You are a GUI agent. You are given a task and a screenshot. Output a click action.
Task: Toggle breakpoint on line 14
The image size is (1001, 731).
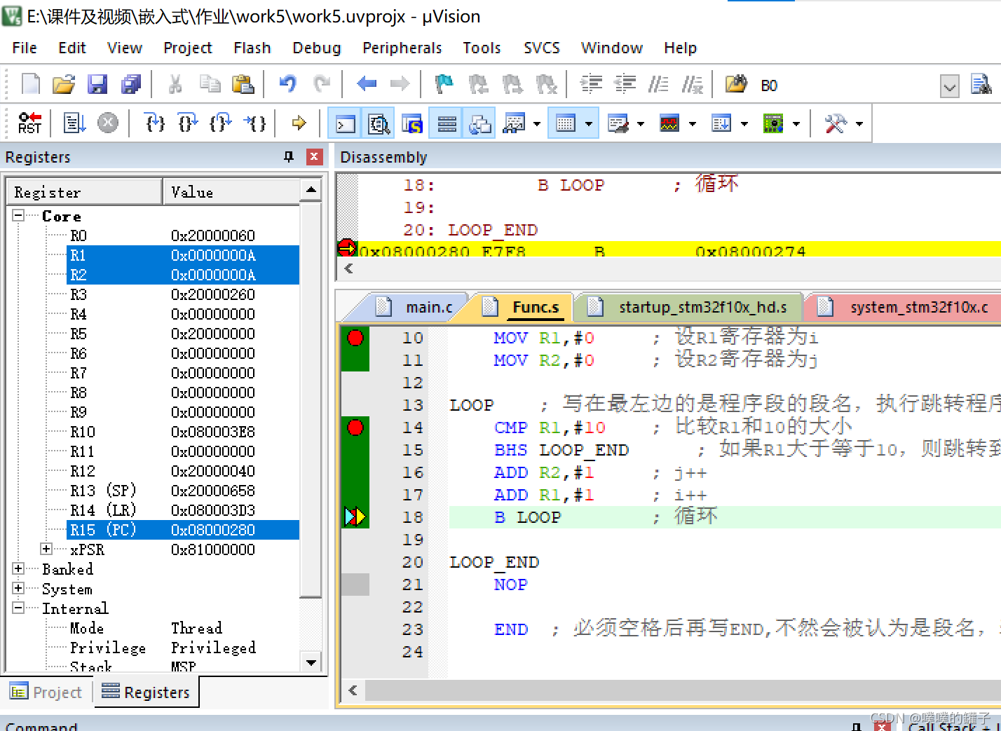click(x=355, y=428)
